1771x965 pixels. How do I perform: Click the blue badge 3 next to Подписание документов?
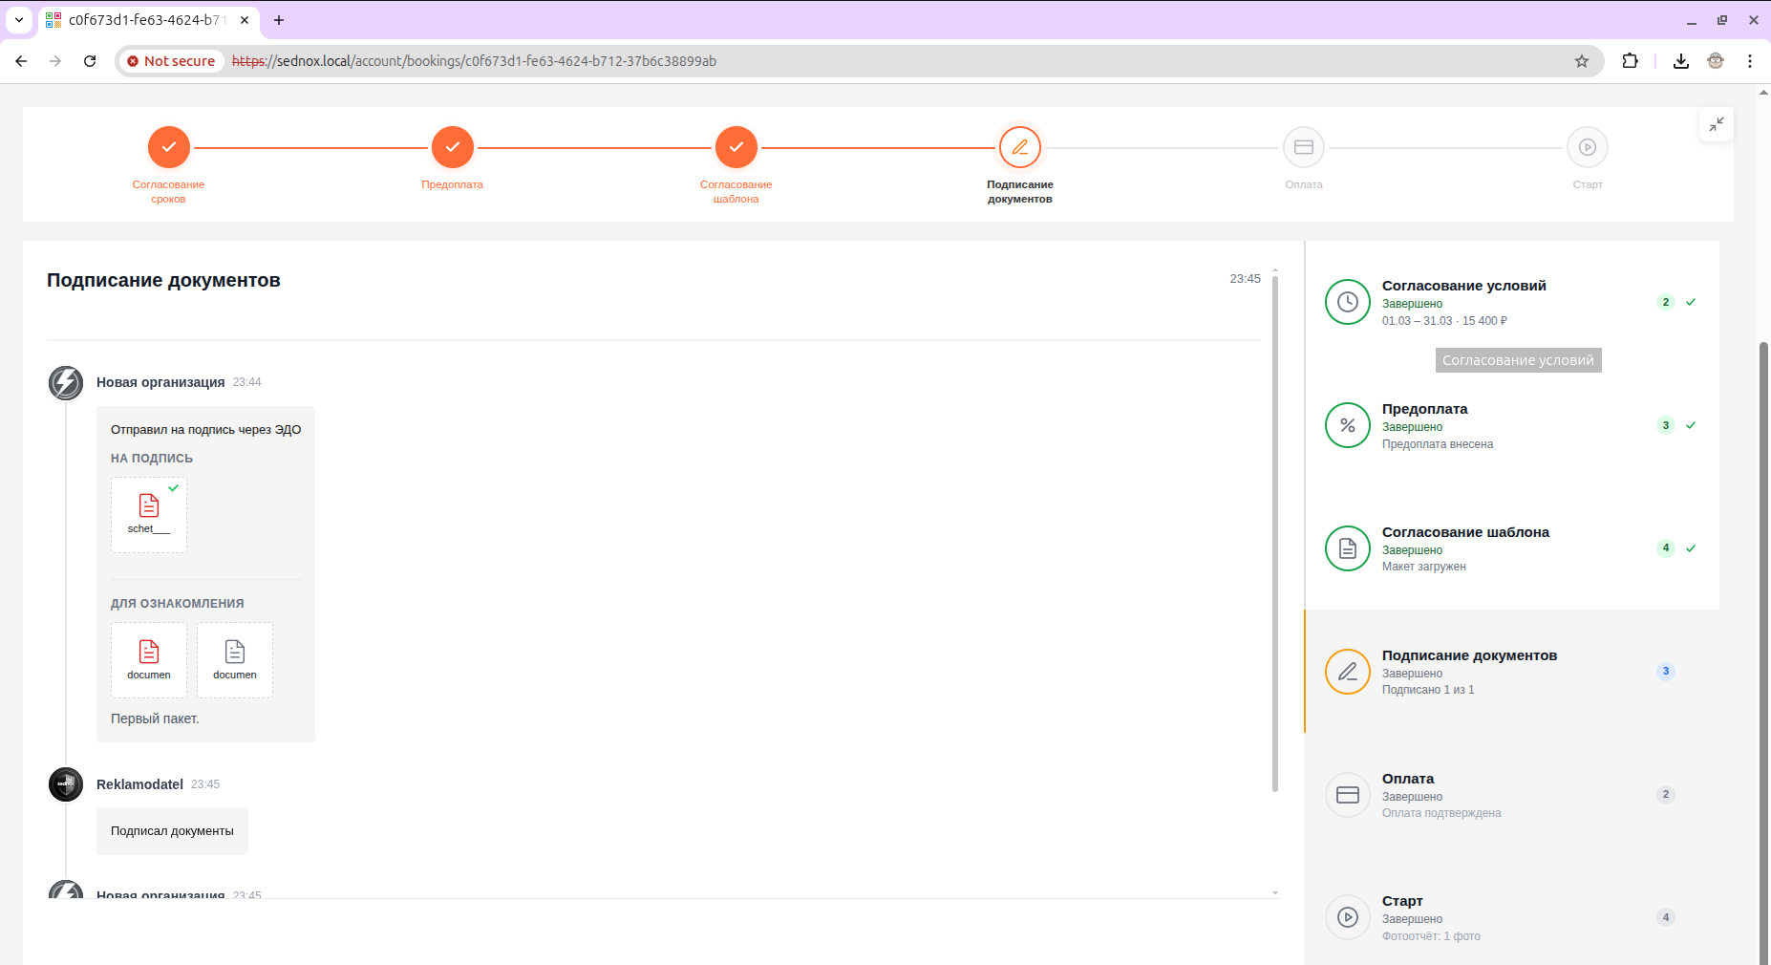(x=1666, y=672)
